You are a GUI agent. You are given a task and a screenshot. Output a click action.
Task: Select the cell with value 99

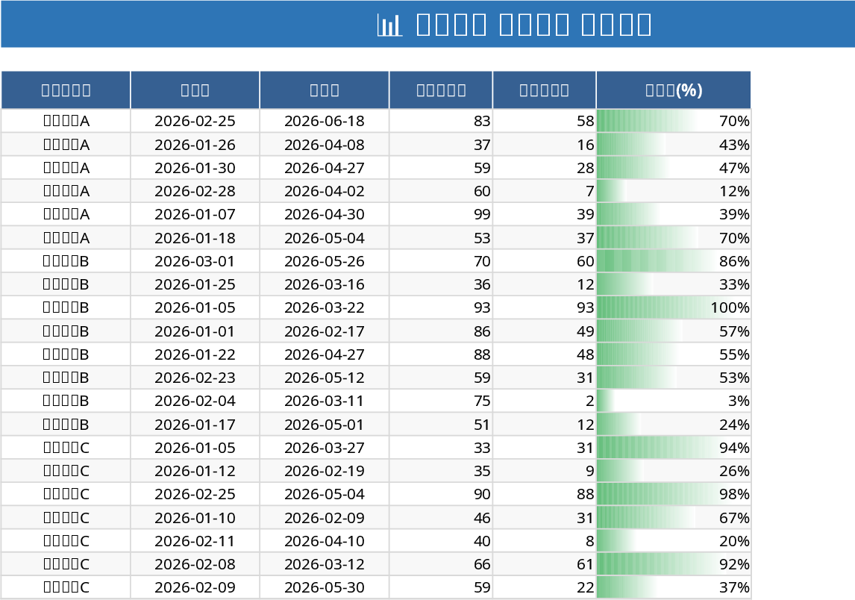pos(439,214)
